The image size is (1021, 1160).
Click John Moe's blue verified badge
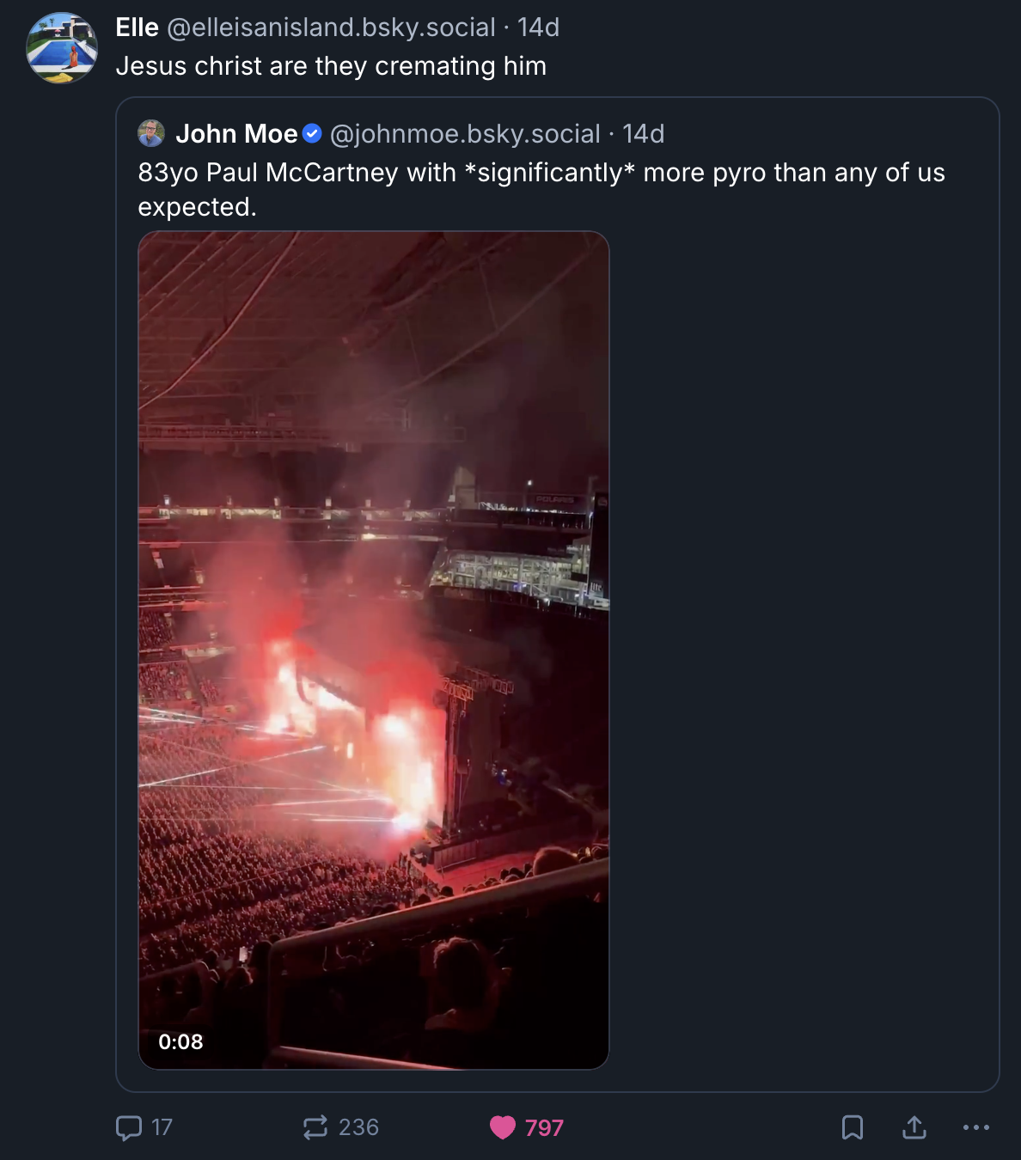pyautogui.click(x=313, y=134)
